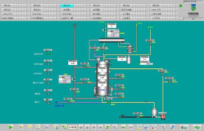Select the first navigation tab 提取罐A
204x131 pixels.
pyautogui.click(x=7, y=5)
